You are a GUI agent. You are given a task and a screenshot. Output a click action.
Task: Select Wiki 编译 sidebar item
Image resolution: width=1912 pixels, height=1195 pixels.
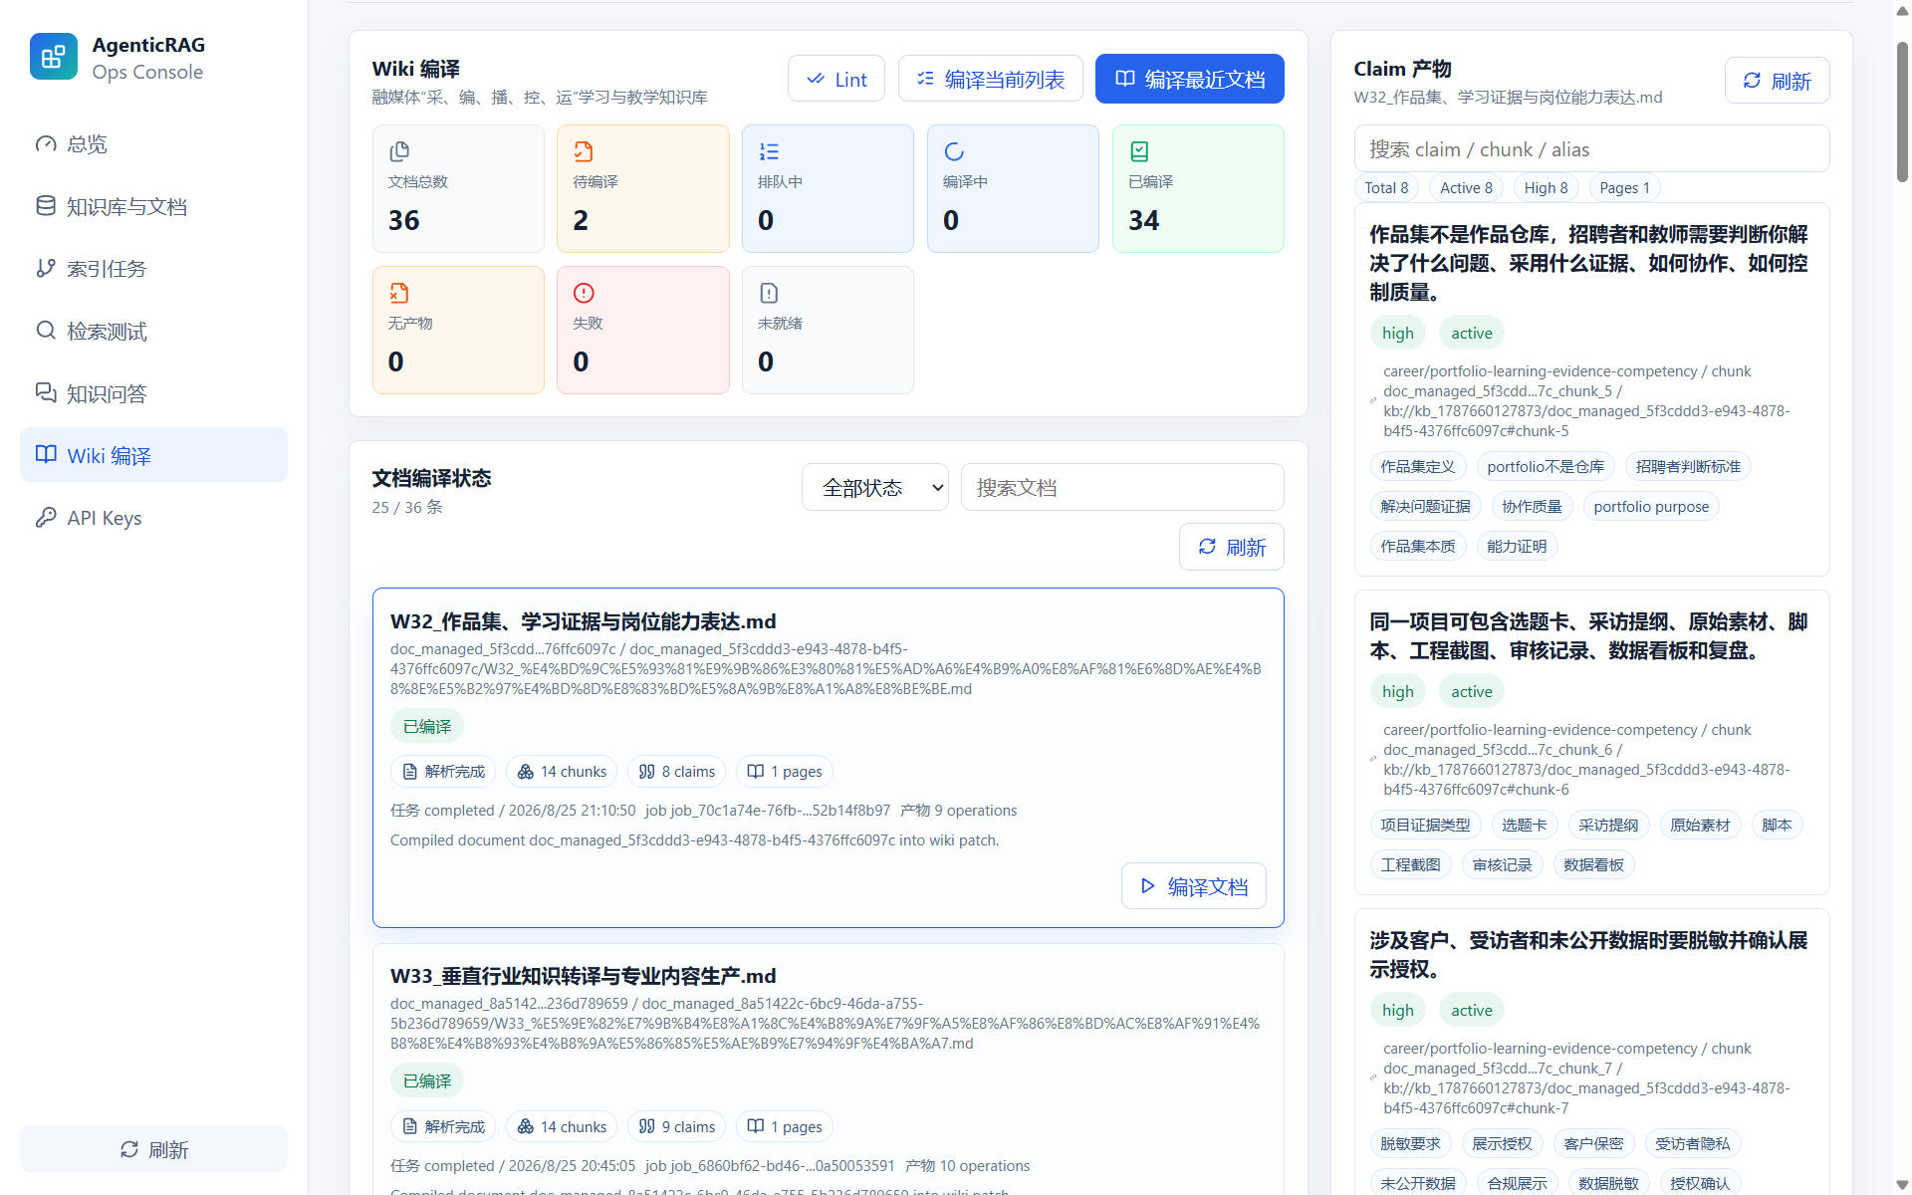[x=153, y=455]
